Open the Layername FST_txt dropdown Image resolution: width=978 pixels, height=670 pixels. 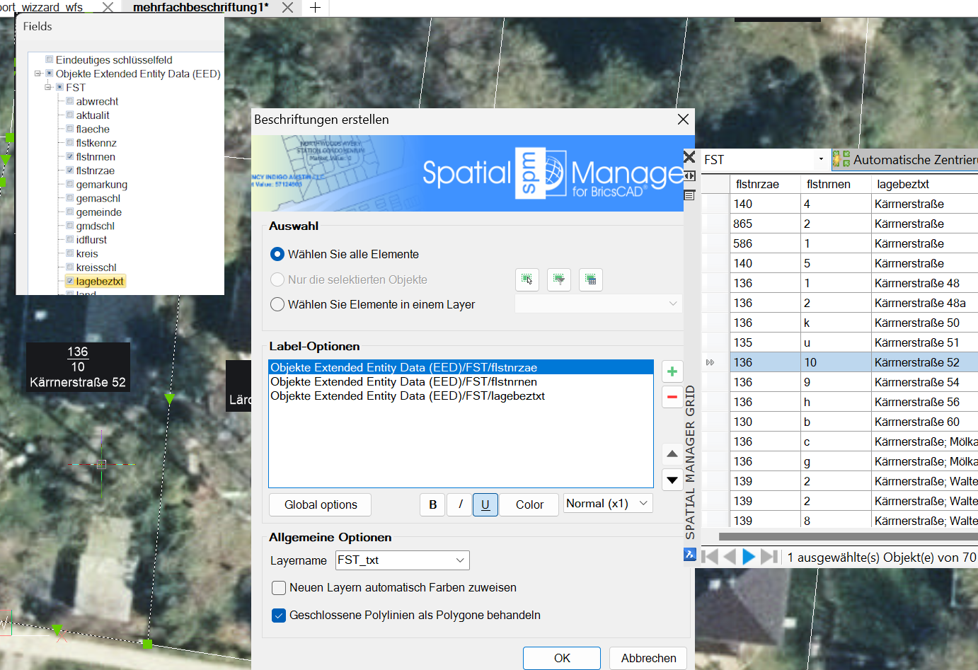click(460, 560)
